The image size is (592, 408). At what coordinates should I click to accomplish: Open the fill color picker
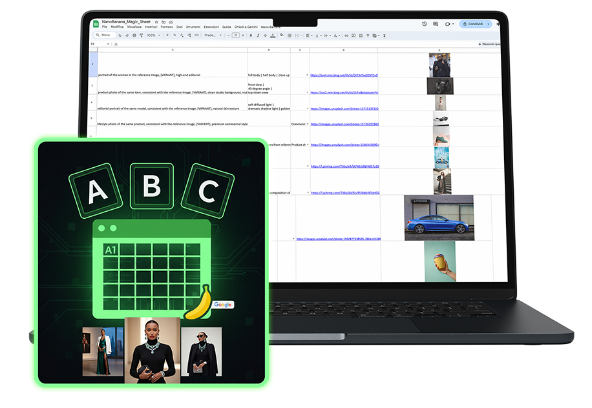282,36
